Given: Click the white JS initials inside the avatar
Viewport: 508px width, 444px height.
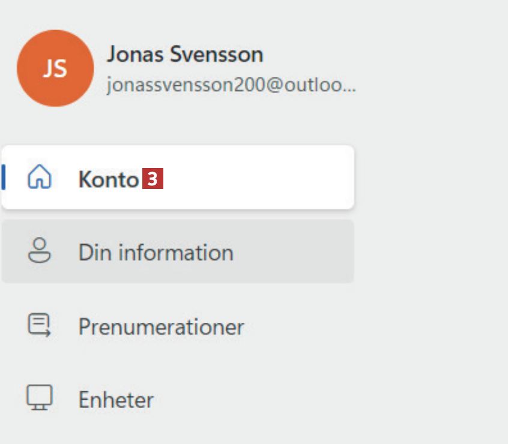Looking at the screenshot, I should click(x=55, y=69).
